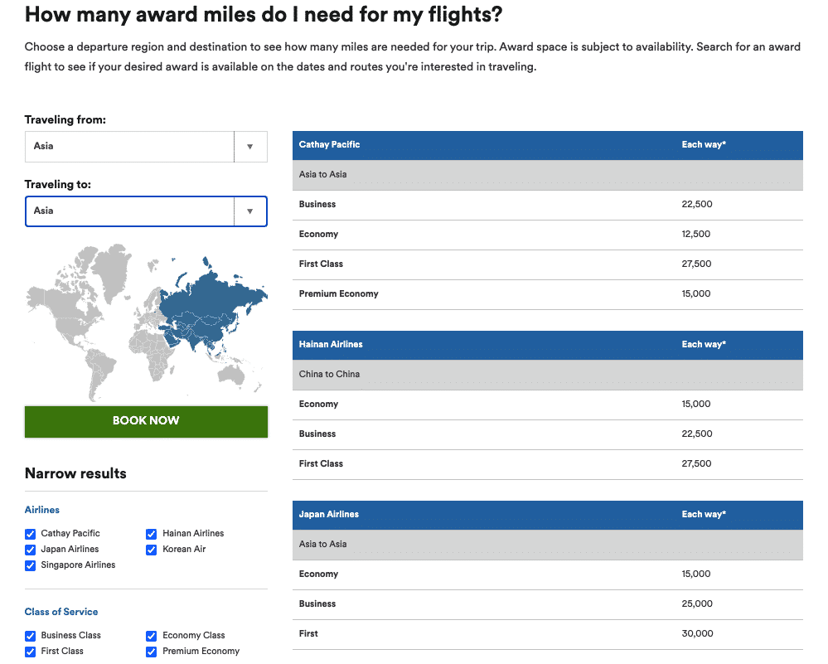This screenshot has height=664, width=828.
Task: Uncheck the Japan Airlines checkbox
Action: click(x=31, y=550)
